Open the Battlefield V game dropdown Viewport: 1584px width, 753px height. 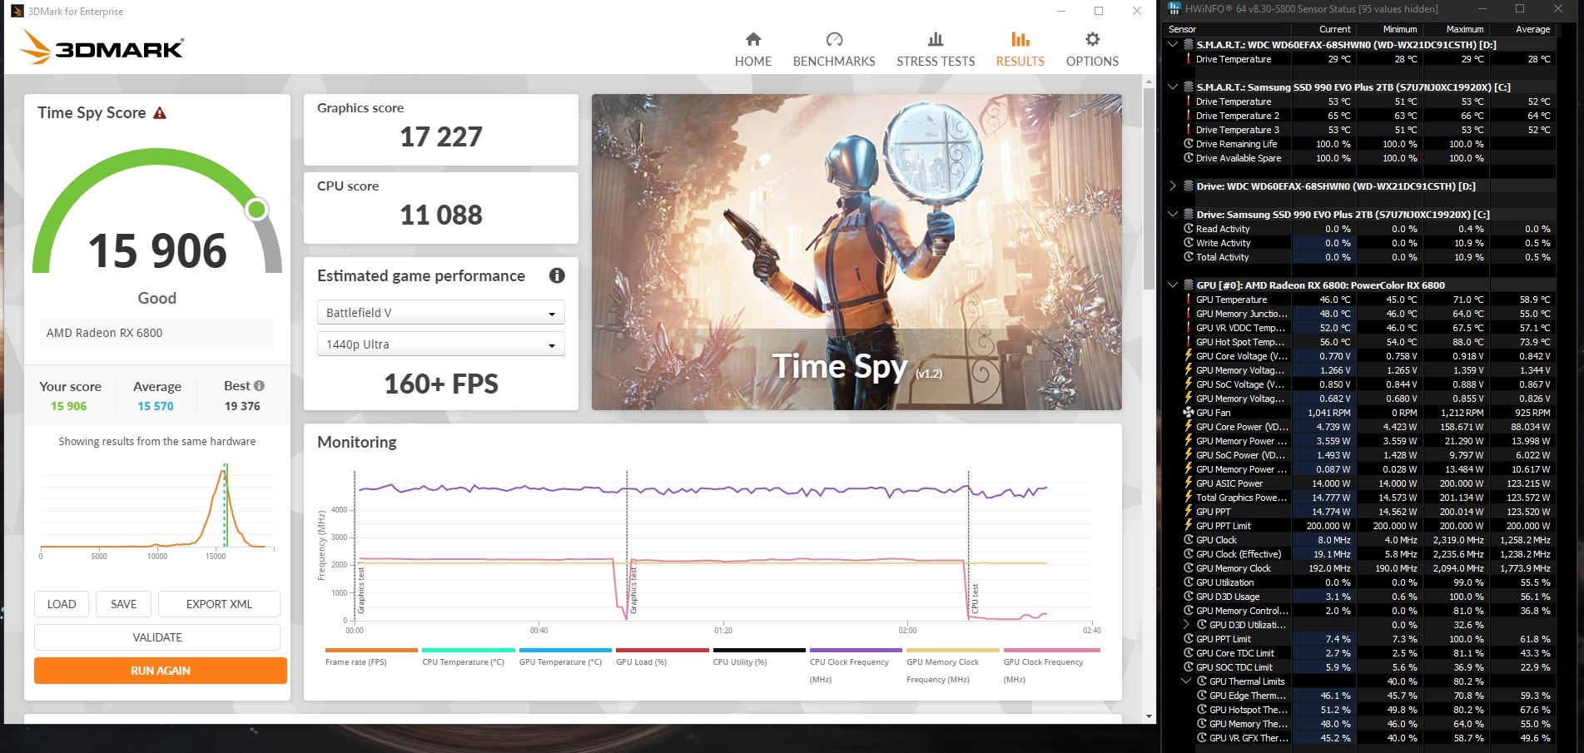[x=441, y=313]
